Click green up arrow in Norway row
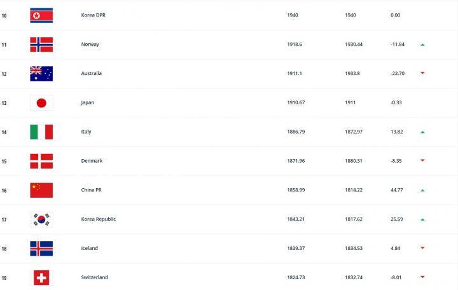Viewport: 458px width, 290px height. click(422, 45)
